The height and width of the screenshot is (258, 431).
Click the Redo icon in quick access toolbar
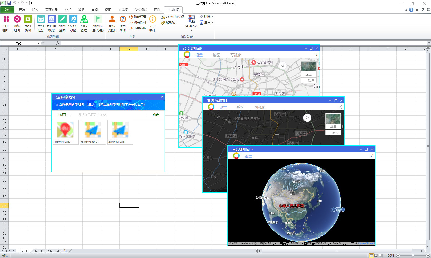tap(23, 3)
